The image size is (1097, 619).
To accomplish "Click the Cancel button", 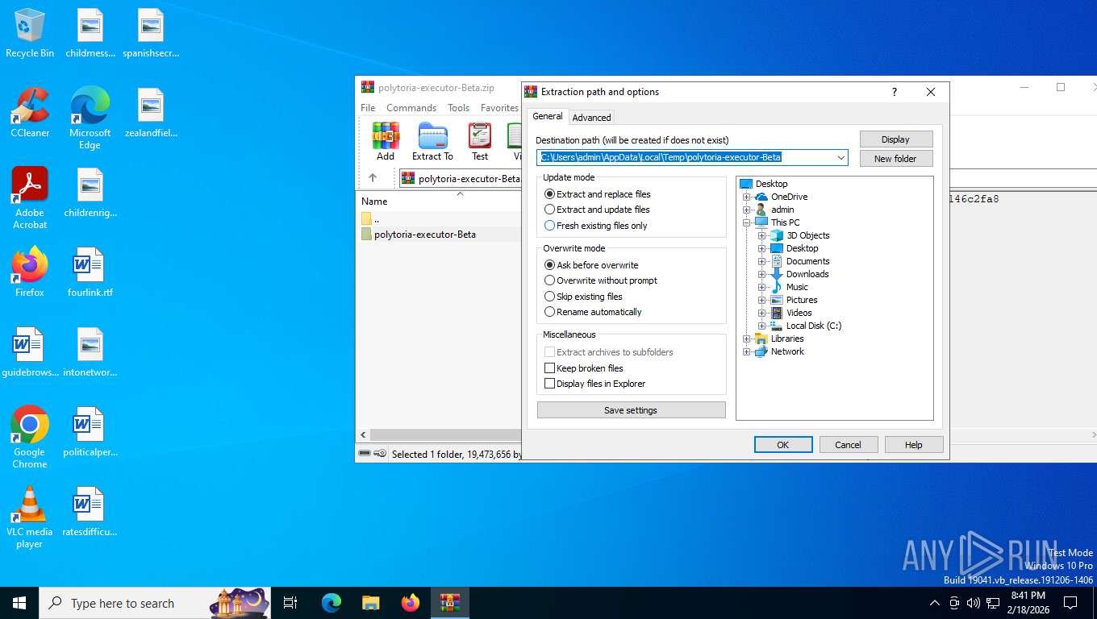I will click(848, 445).
